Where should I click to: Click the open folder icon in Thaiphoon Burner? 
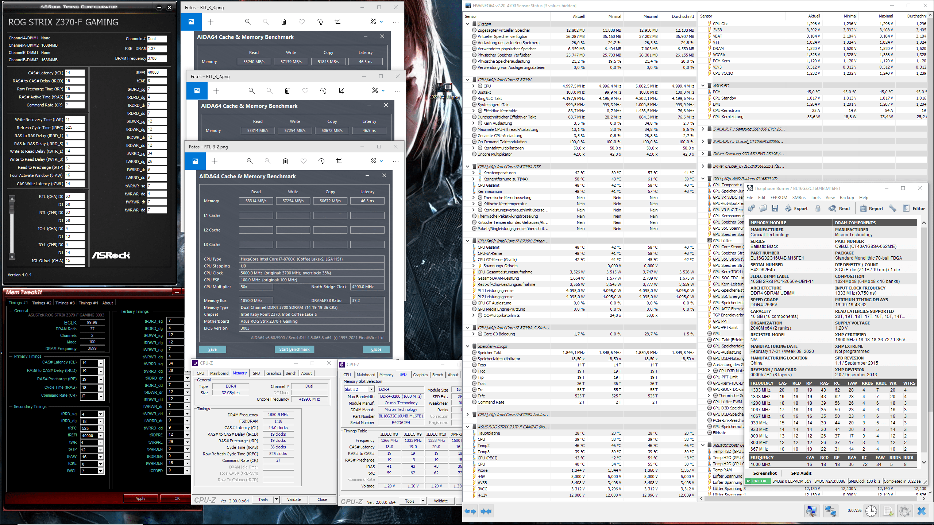click(x=763, y=209)
